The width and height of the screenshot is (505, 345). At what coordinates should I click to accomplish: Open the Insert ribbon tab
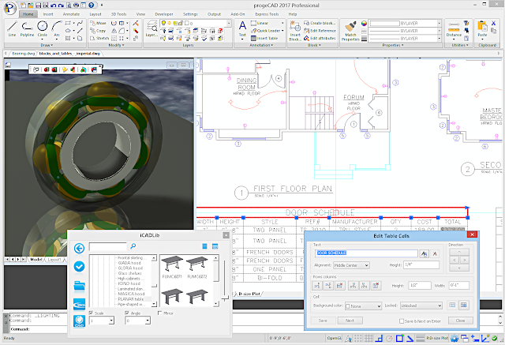click(48, 14)
